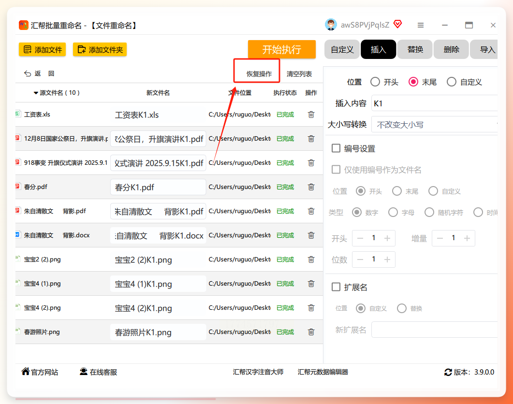Open 官方网站 home icon link
This screenshot has height=404, width=513.
click(26, 372)
